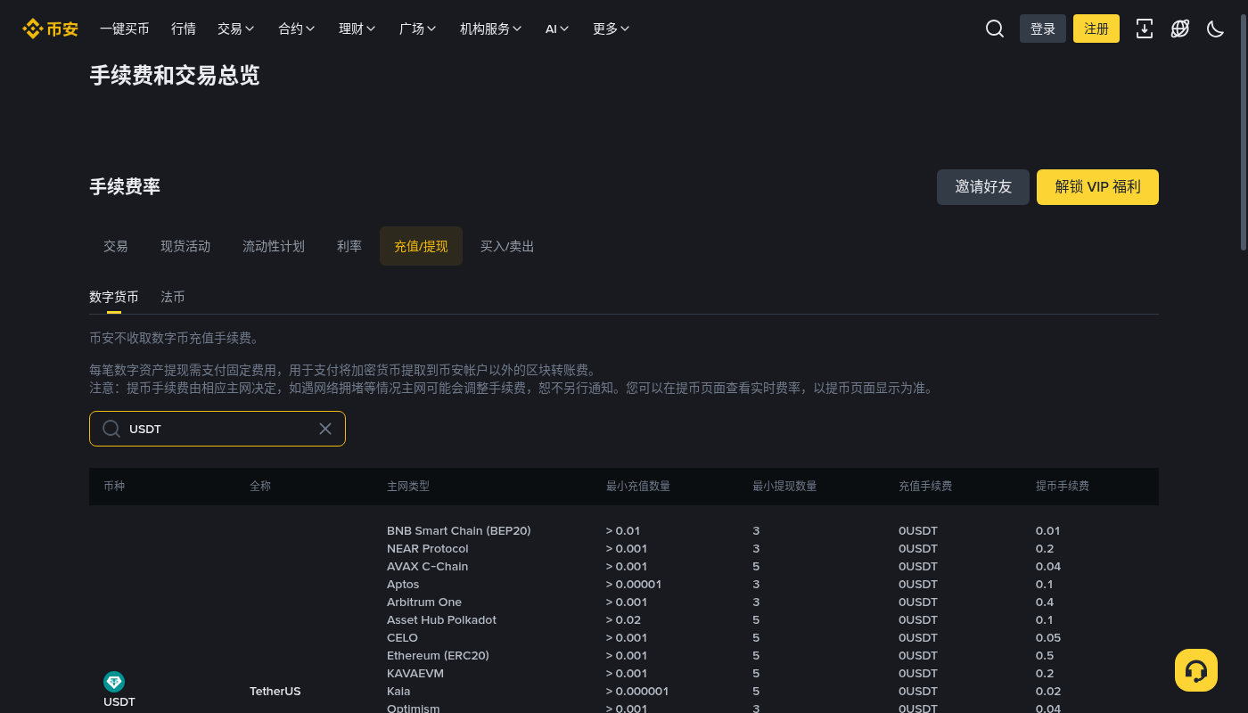Open 一键买币 in the navigation
Viewport: 1248px width, 713px height.
pyautogui.click(x=125, y=29)
